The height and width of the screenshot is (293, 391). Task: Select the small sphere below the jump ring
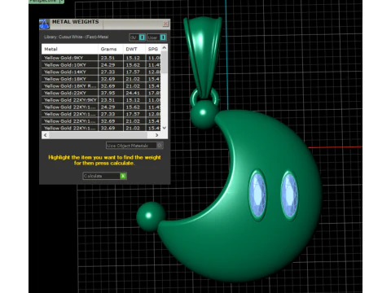click(x=204, y=114)
